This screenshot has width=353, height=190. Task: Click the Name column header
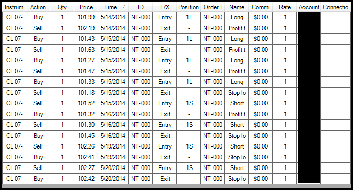(237, 7)
